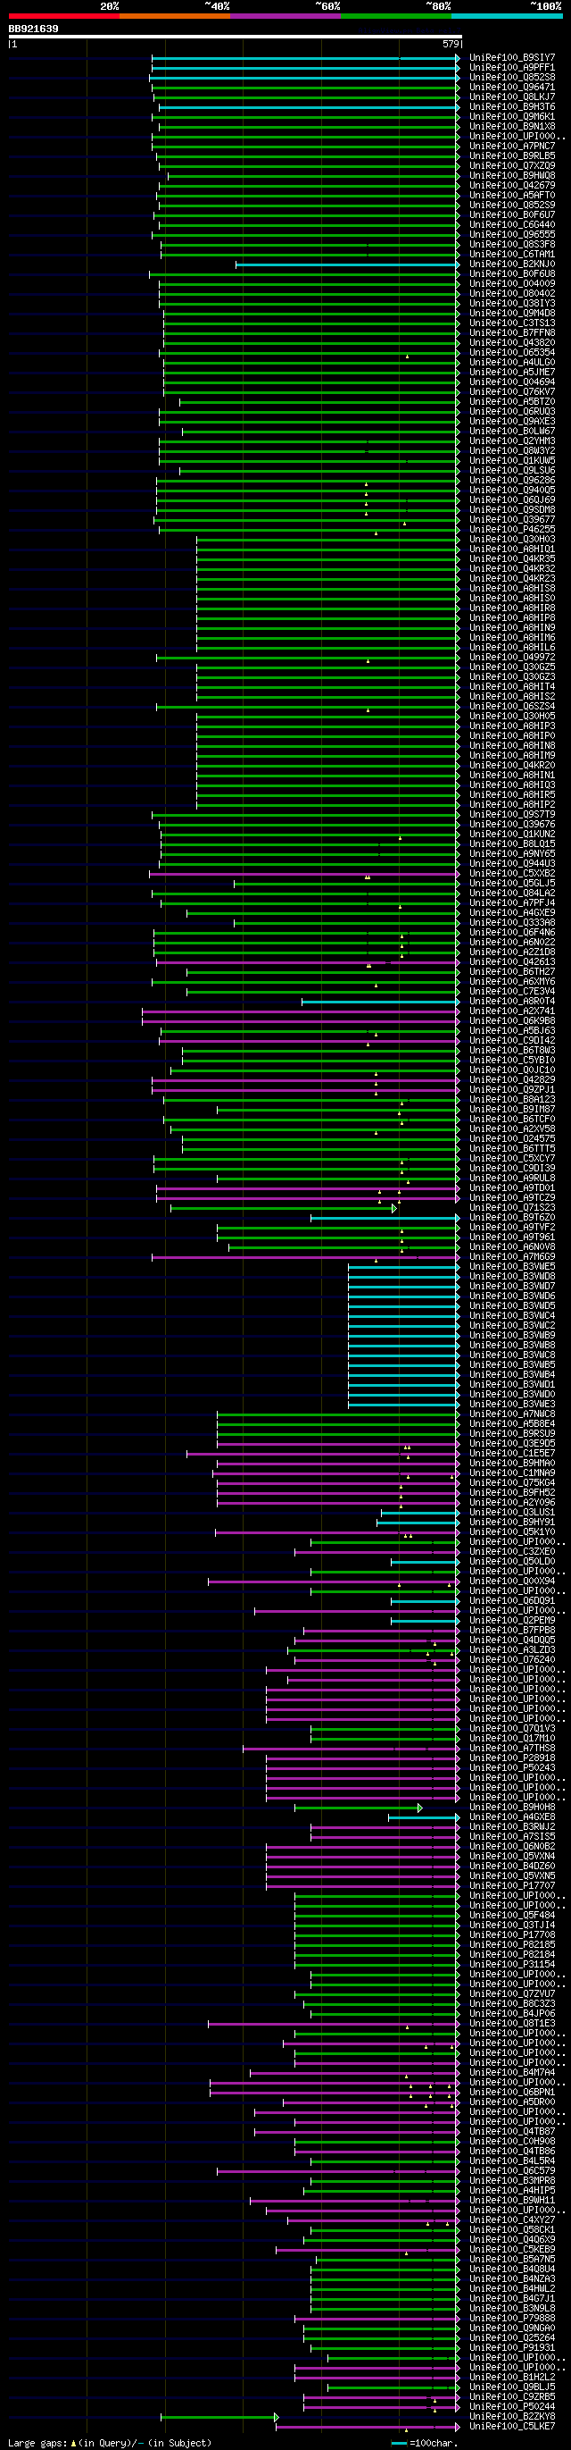This screenshot has height=2450, width=571.
Task: Open hit UniRef100_B9SIY7
Action: (x=512, y=58)
